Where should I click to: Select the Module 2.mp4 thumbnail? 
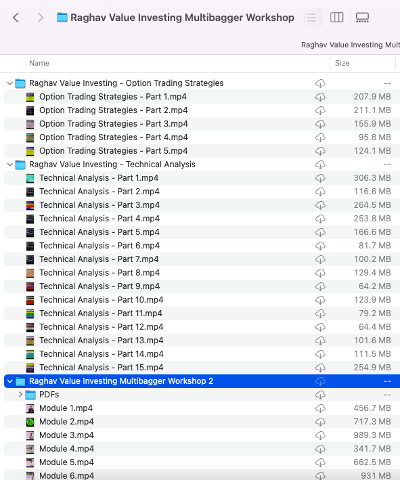tap(30, 422)
